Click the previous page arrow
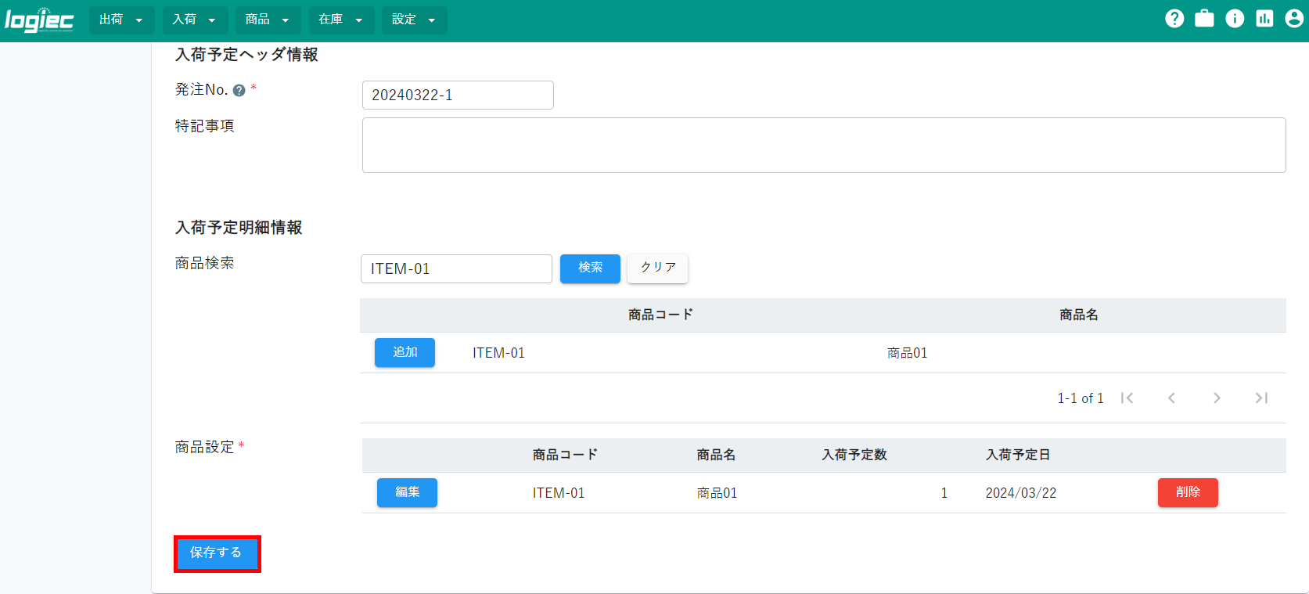 click(1171, 398)
